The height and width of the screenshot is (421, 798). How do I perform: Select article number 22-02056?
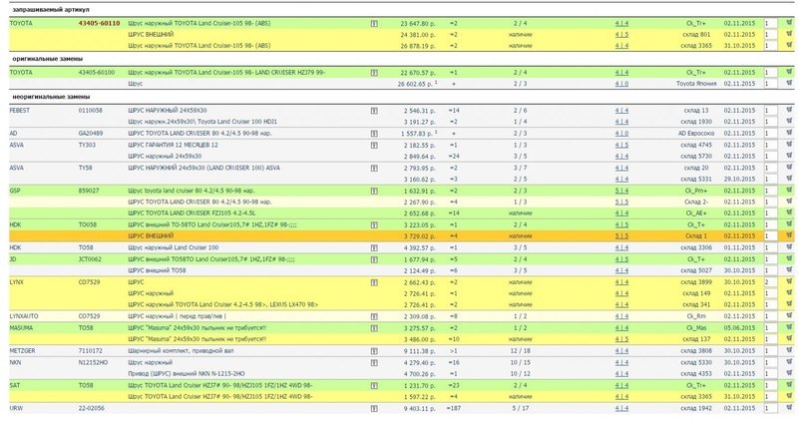[92, 408]
